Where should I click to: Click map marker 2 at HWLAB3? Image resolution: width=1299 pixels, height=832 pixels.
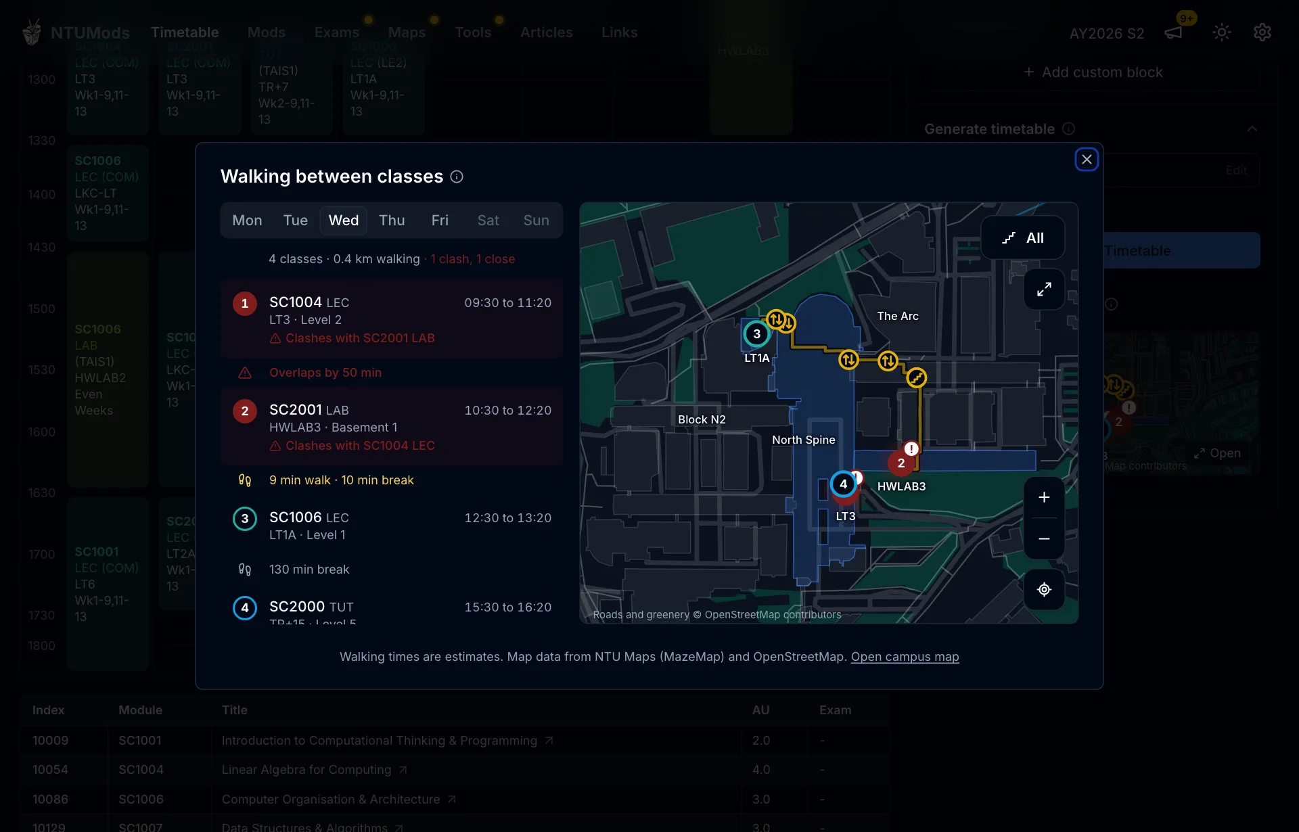point(901,463)
